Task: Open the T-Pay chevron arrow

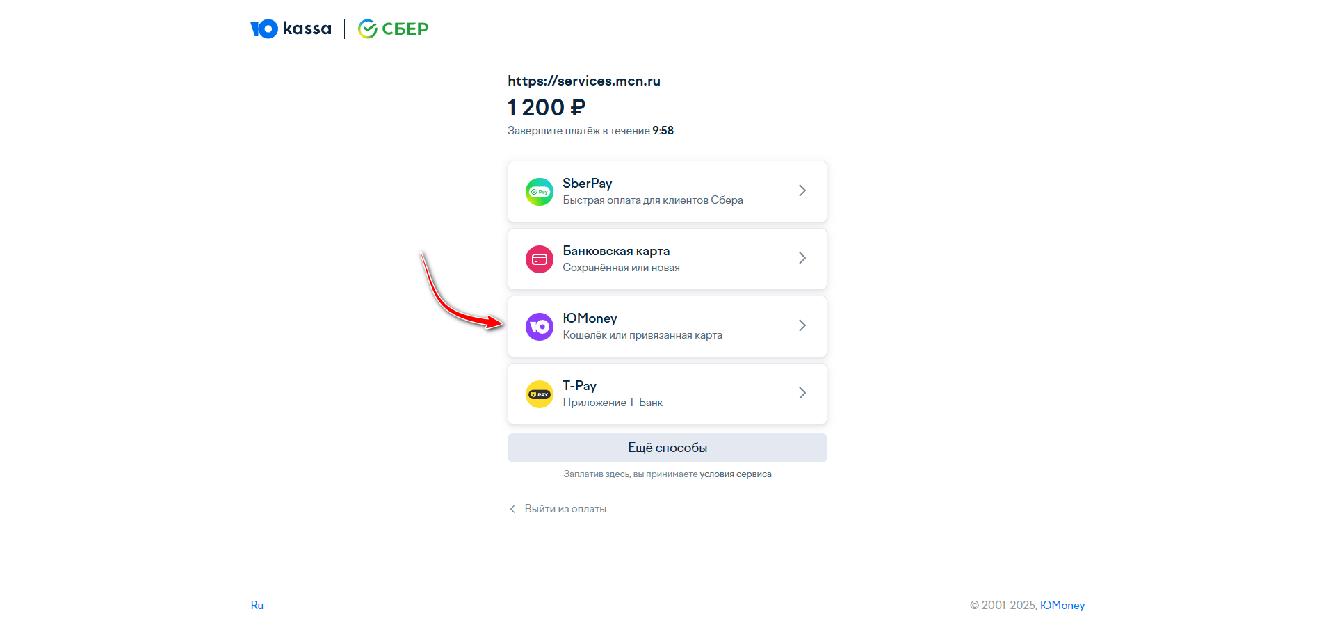Action: point(802,393)
